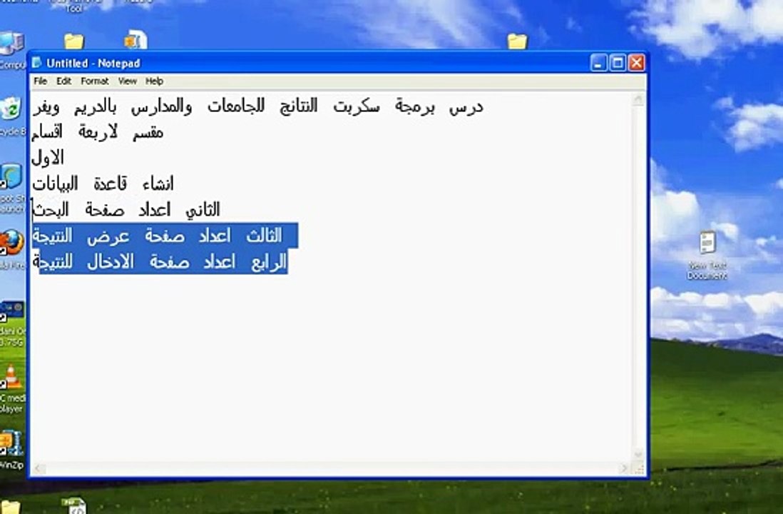
Task: Click the word البحث in the fifth line
Action: 51,210
